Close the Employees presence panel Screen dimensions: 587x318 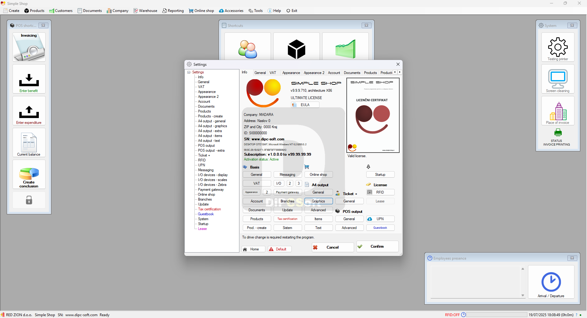(572, 258)
